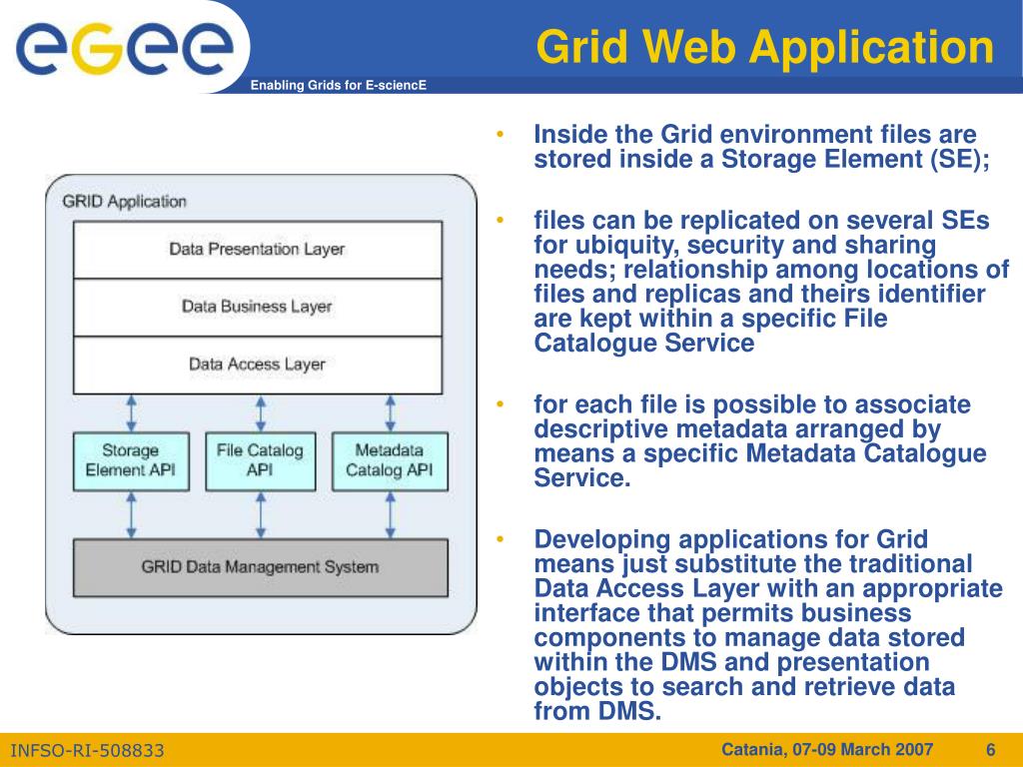This screenshot has height=767, width=1023.
Task: Select the Data Business Layer box
Action: pos(258,308)
